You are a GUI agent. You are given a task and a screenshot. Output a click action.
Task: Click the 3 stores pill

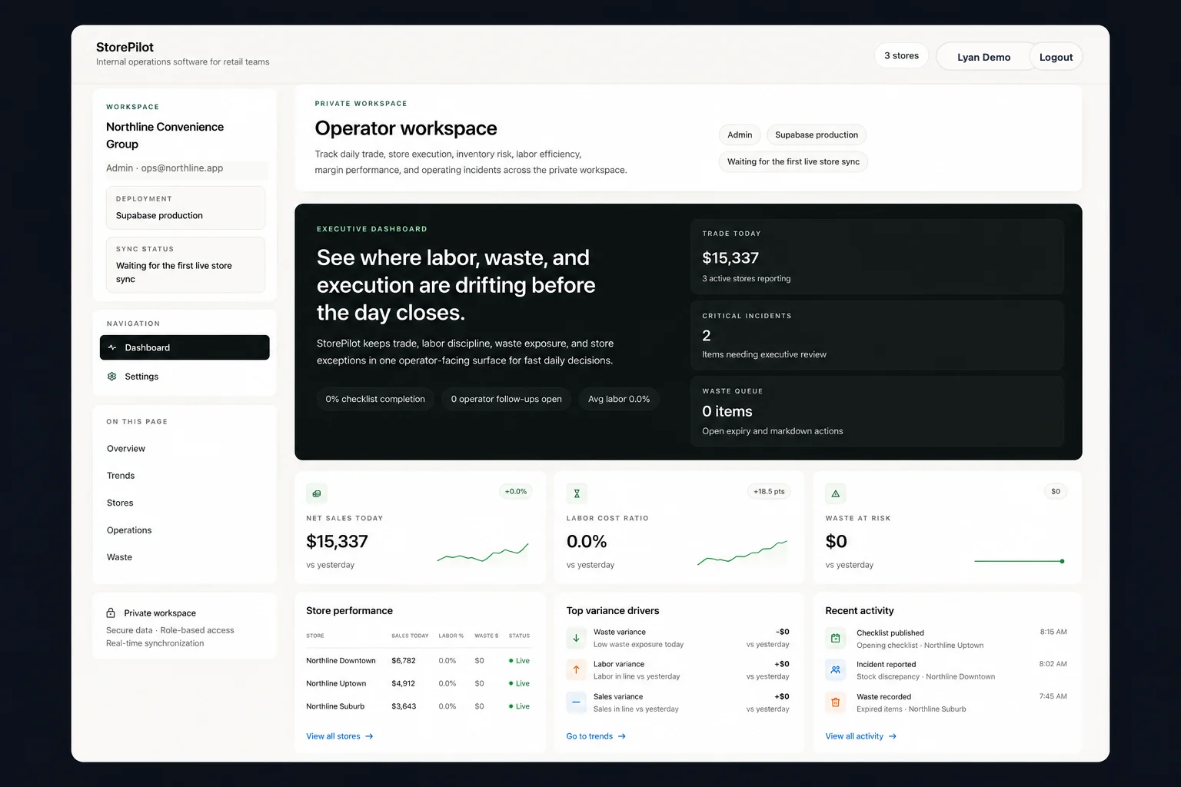(x=901, y=55)
